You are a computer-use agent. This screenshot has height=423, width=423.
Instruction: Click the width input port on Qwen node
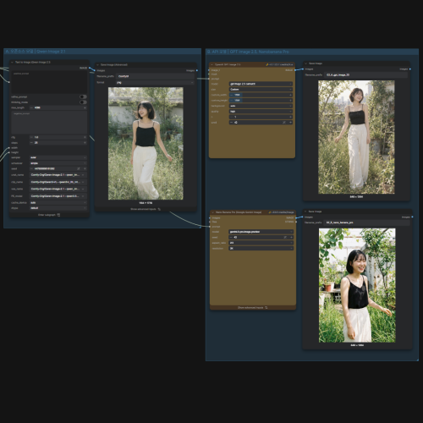[9, 147]
